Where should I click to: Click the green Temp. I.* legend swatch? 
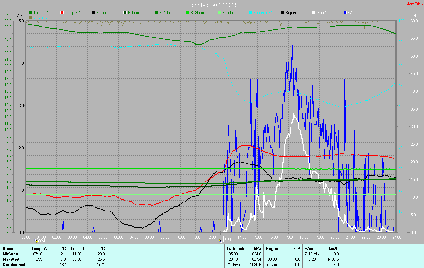click(31, 13)
